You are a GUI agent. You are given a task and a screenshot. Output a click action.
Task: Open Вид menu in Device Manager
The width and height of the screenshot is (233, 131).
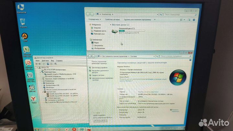52,61
